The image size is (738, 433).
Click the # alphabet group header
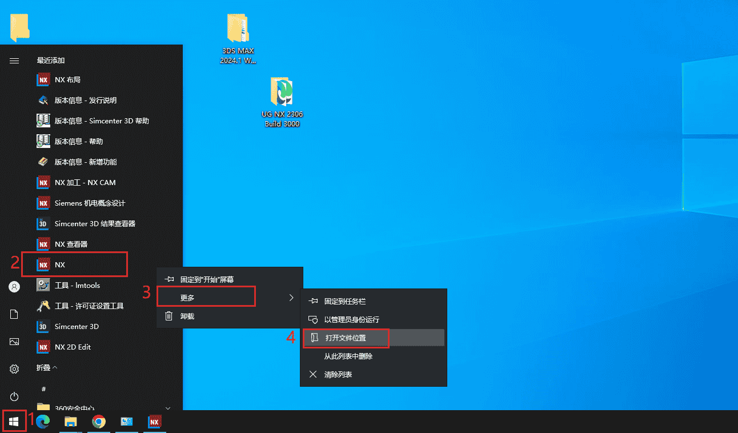pos(43,388)
